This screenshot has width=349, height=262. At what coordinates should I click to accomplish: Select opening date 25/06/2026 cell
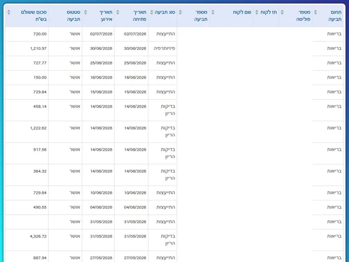pyautogui.click(x=135, y=63)
